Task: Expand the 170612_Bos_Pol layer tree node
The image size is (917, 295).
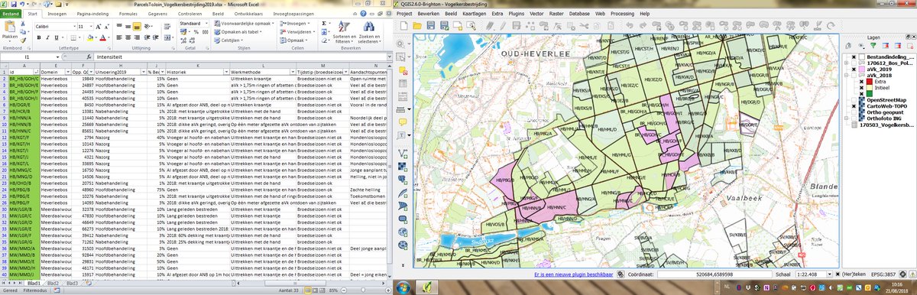Action: [846, 63]
